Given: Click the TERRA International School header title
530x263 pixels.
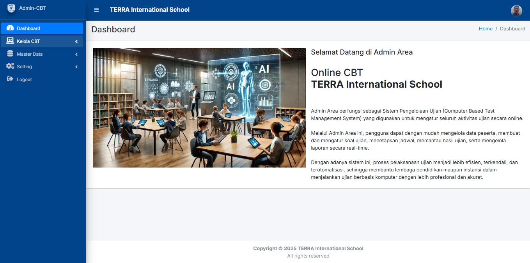Looking at the screenshot, I should tap(150, 10).
